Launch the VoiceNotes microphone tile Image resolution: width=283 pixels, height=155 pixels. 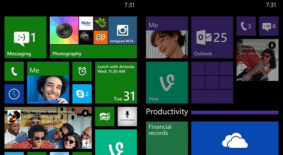point(127,117)
